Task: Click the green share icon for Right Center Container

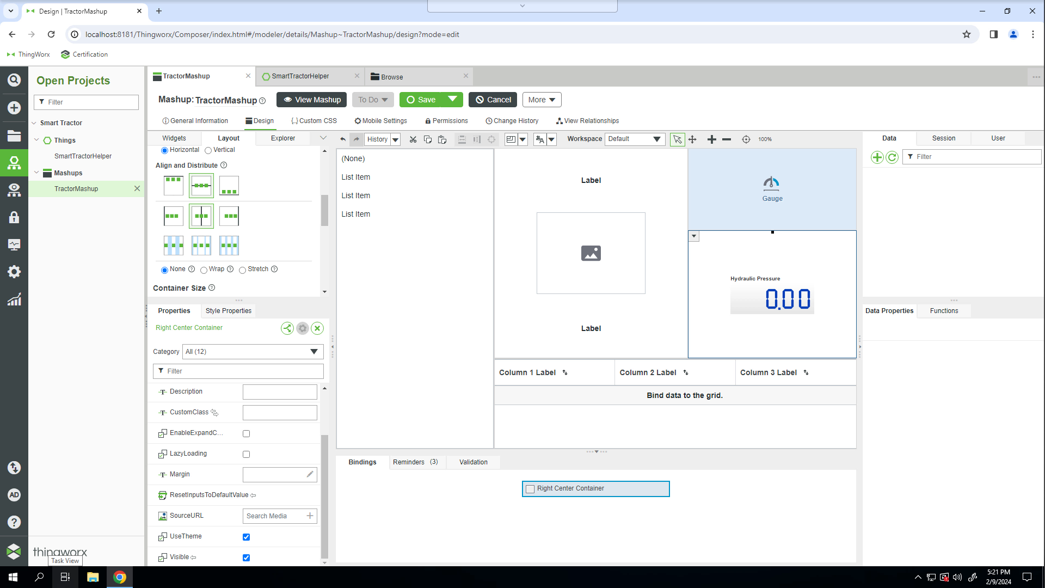Action: click(287, 328)
